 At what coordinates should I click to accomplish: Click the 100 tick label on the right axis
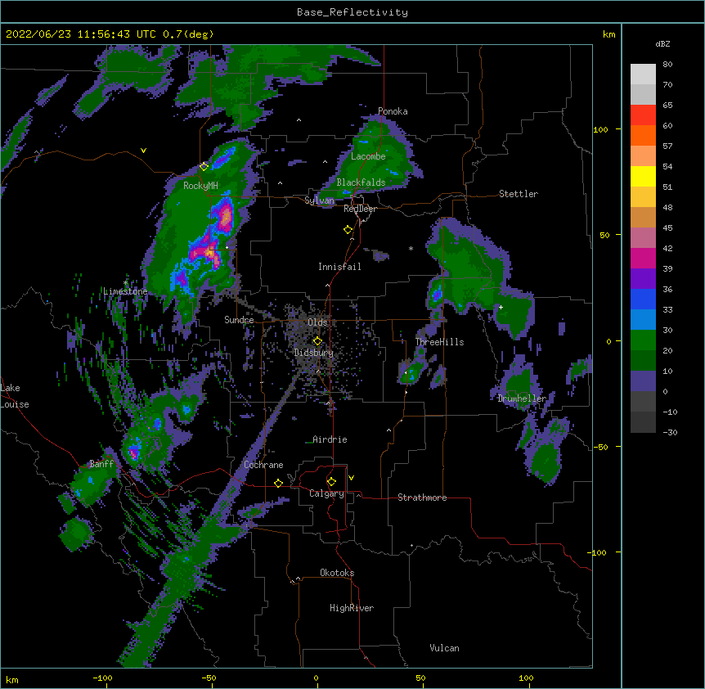click(x=600, y=129)
